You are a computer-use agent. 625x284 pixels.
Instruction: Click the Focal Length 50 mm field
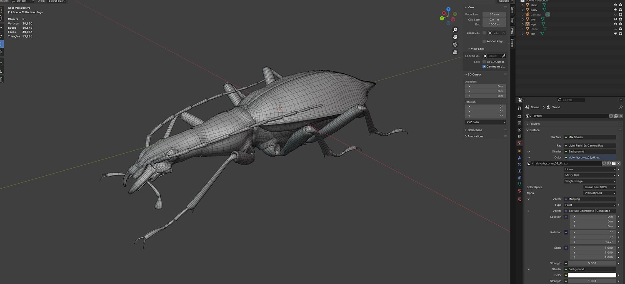[494, 14]
